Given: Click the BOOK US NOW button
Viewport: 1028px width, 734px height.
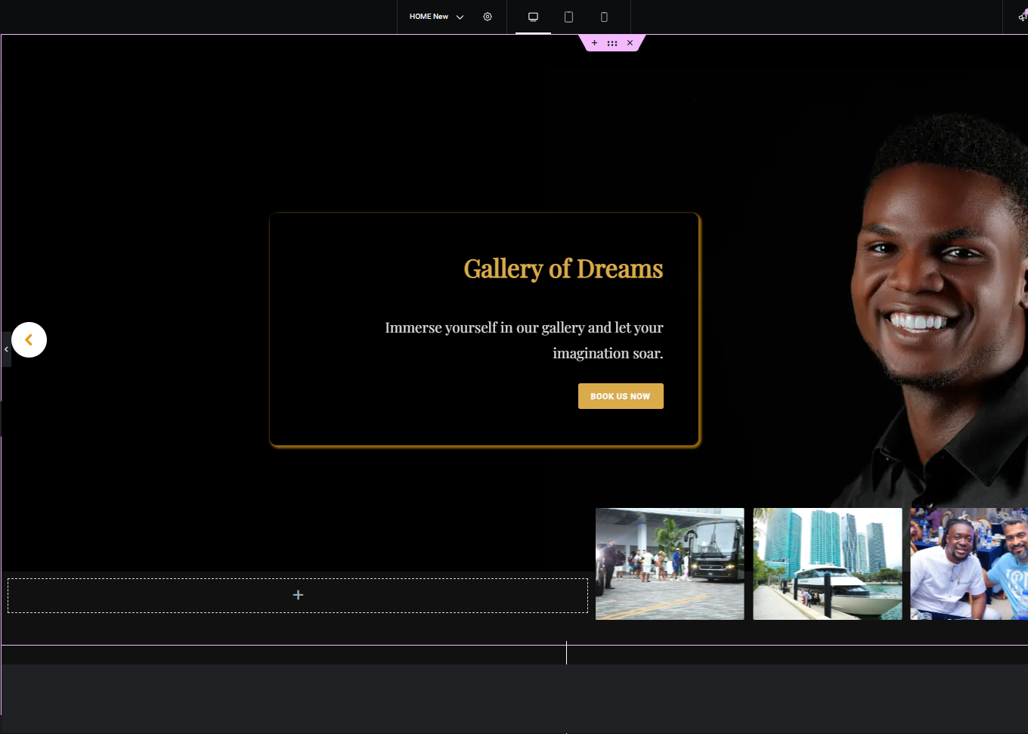Looking at the screenshot, I should point(621,395).
